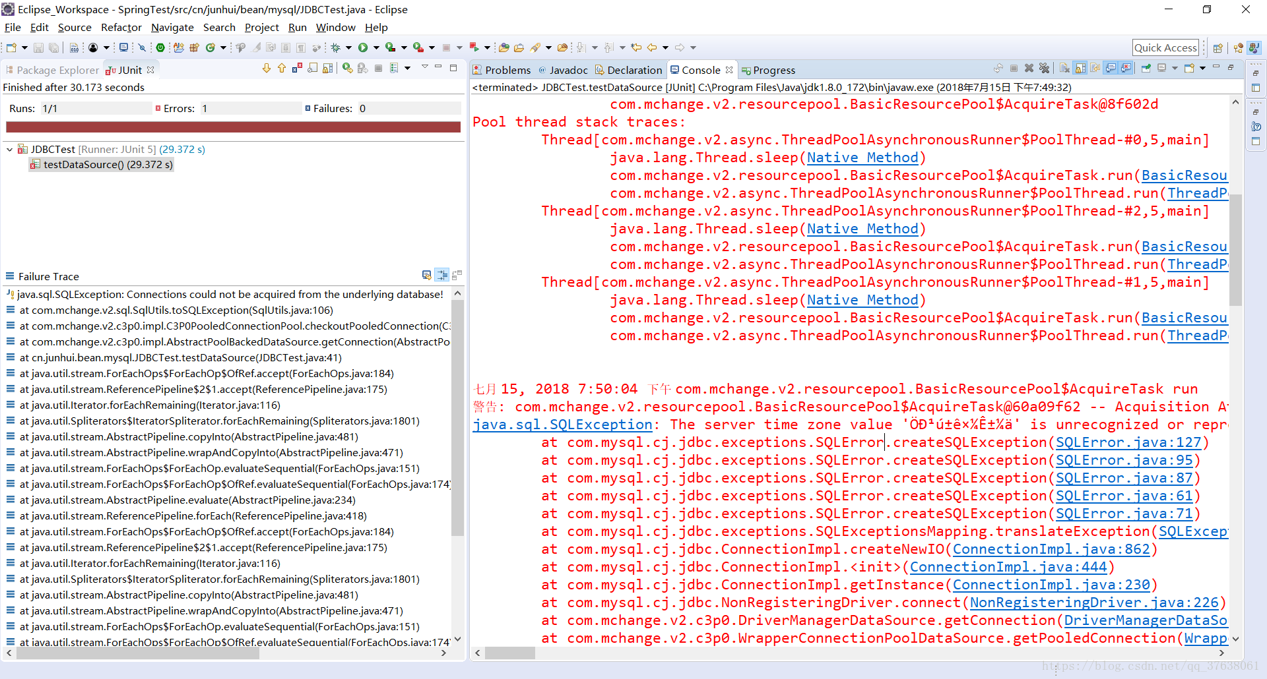
Task: Click the Open Type toolbar icon
Action: click(504, 47)
